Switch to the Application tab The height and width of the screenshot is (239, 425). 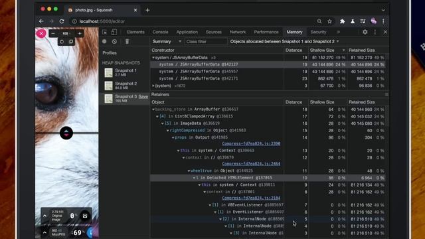pos(187,32)
